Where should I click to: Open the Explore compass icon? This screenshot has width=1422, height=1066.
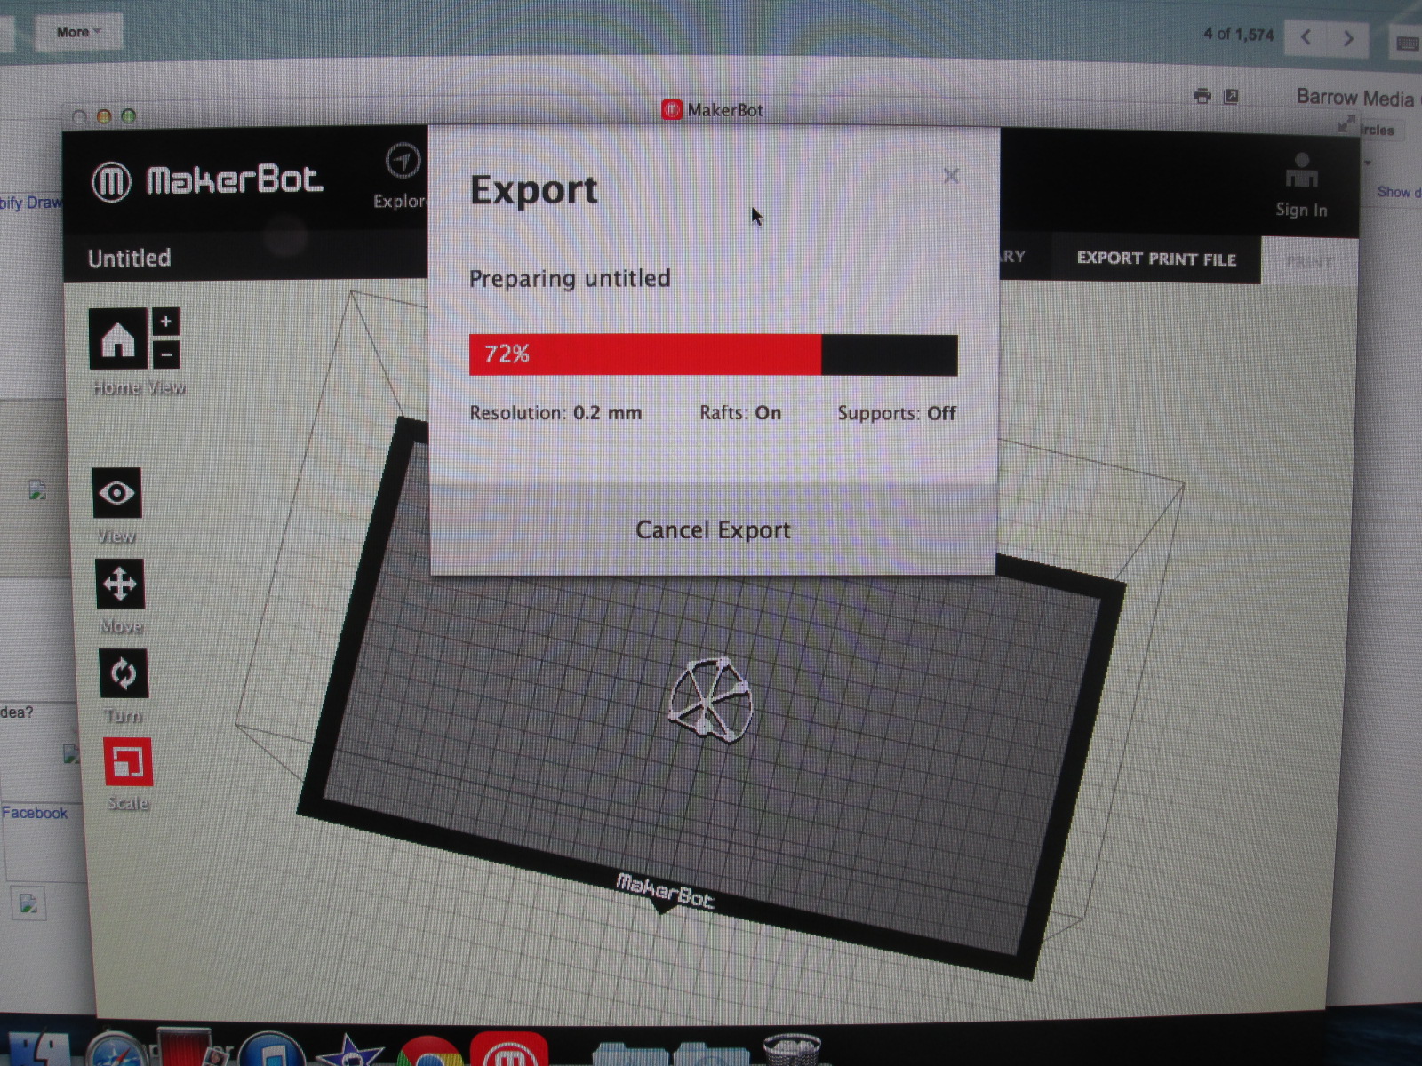403,163
